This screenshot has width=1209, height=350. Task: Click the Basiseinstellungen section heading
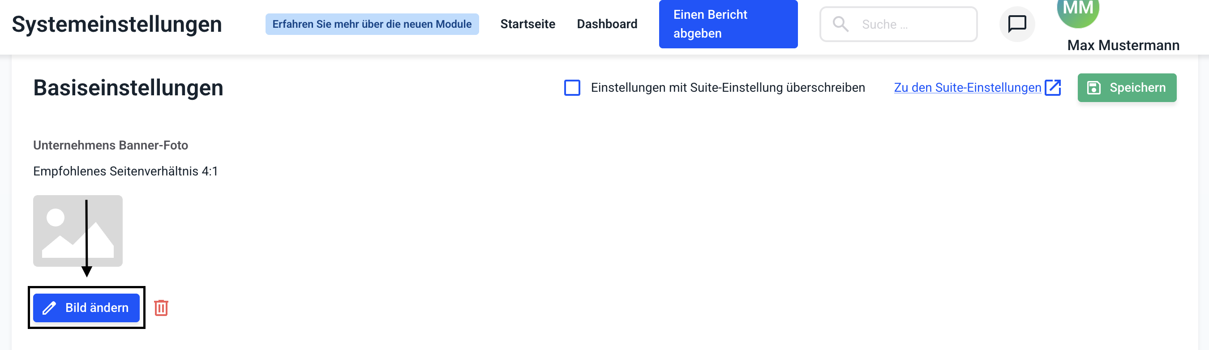click(x=128, y=88)
